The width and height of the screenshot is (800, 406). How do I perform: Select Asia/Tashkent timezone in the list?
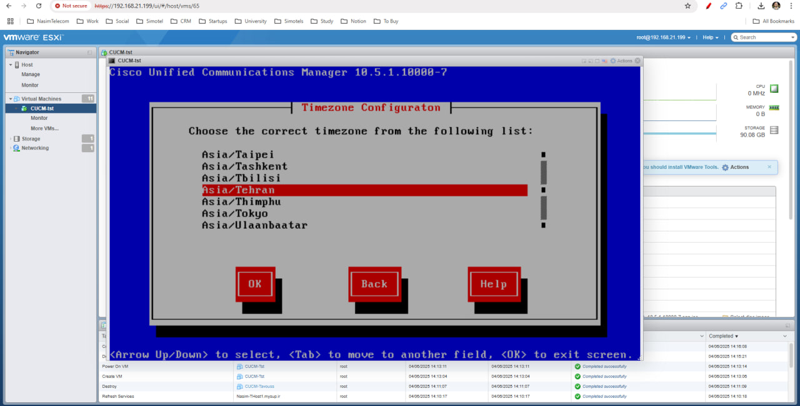click(x=244, y=166)
